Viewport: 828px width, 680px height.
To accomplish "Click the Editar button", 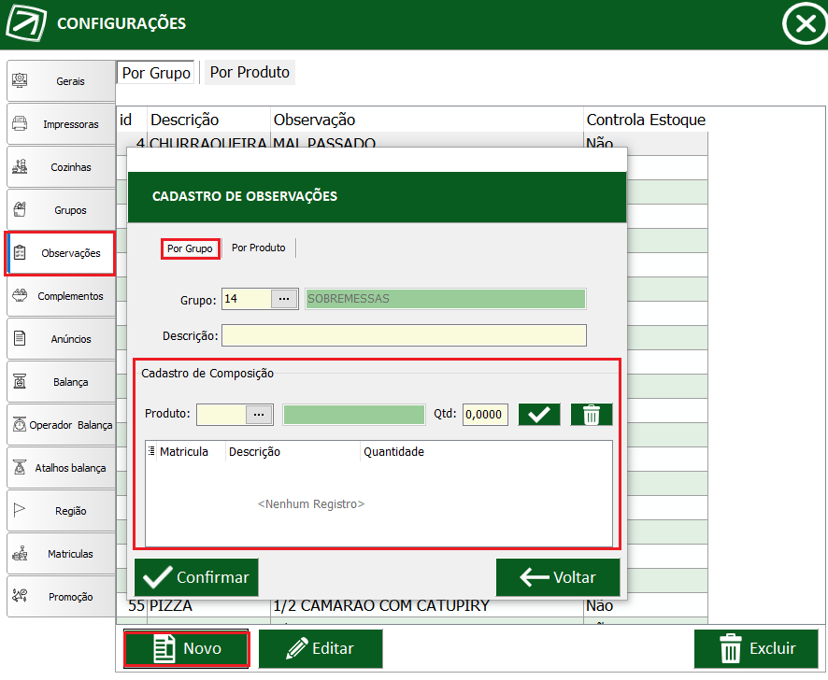I will [321, 648].
